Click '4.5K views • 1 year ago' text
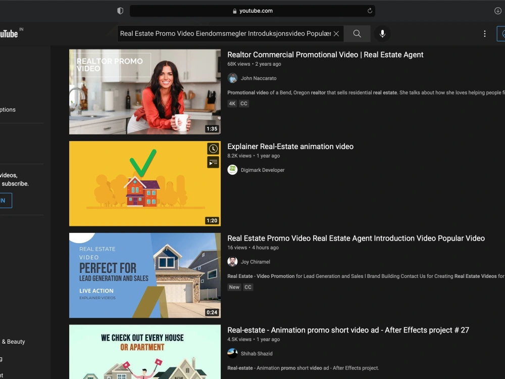 254,340
